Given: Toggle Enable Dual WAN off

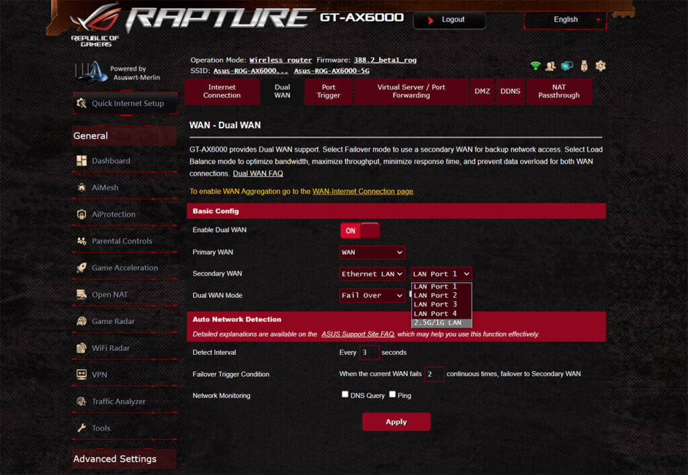Looking at the screenshot, I should pos(359,230).
